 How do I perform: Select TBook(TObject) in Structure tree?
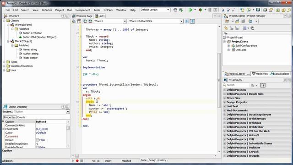pyautogui.click(x=23, y=41)
